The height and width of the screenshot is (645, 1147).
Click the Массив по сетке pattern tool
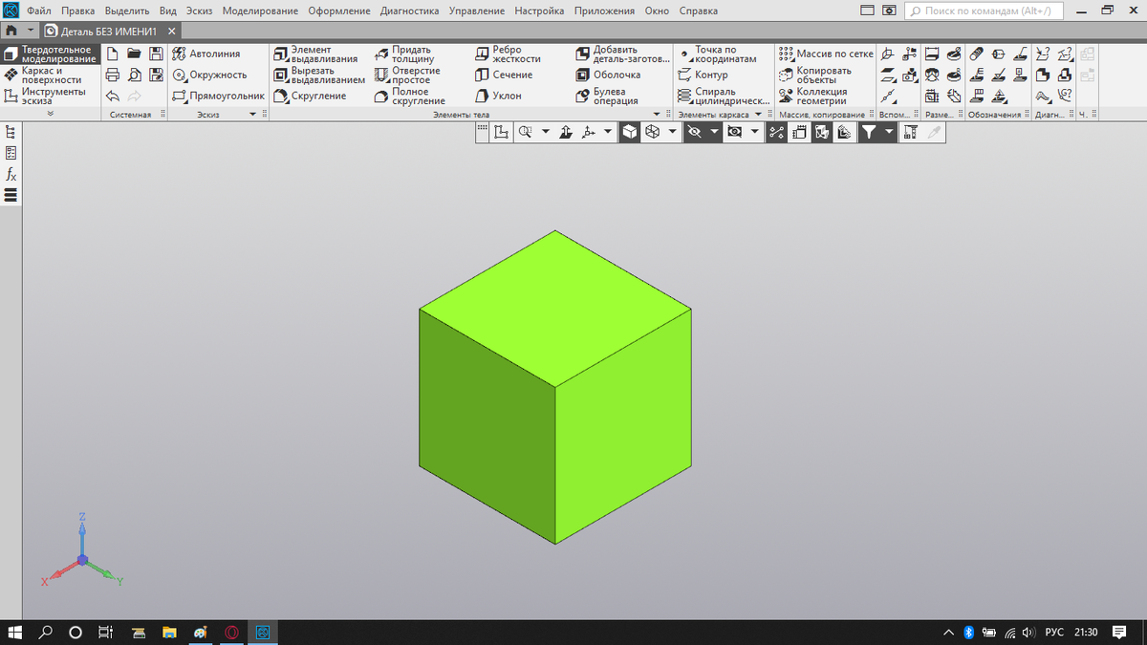[826, 54]
